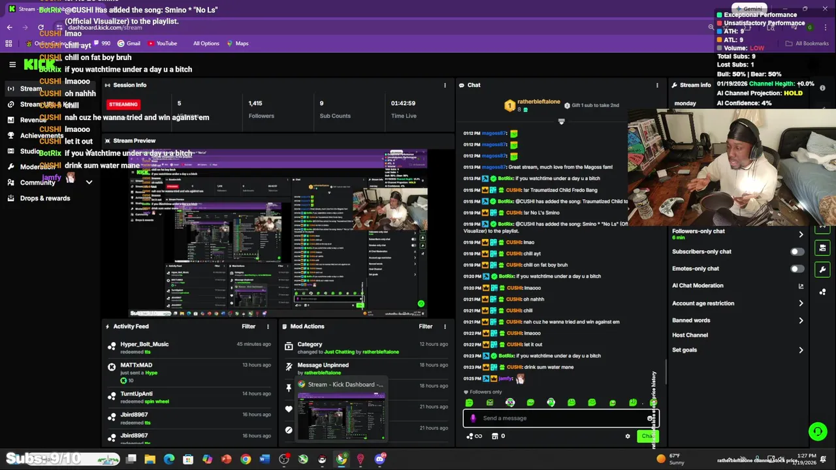Open the green headset support button

(817, 431)
